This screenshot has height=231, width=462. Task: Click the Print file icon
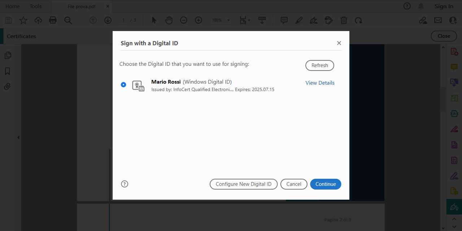click(x=53, y=20)
